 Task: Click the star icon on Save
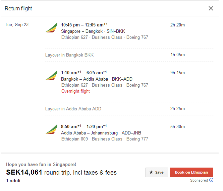click(x=151, y=172)
